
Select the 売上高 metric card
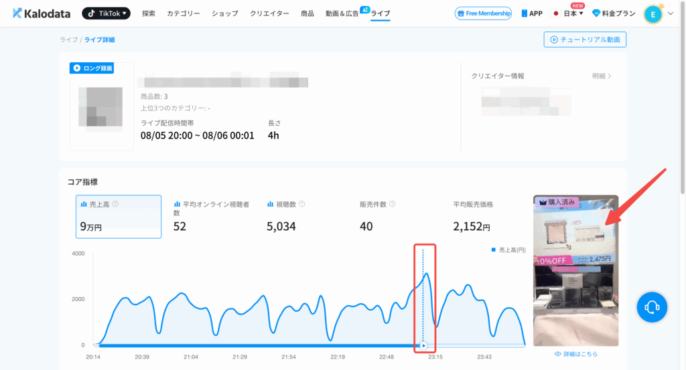(x=119, y=217)
